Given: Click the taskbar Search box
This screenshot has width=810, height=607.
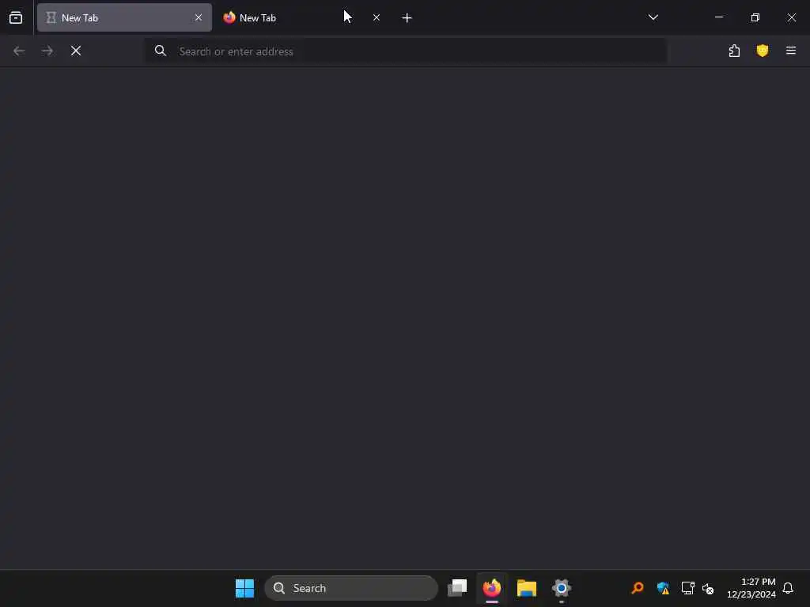Looking at the screenshot, I should point(351,588).
